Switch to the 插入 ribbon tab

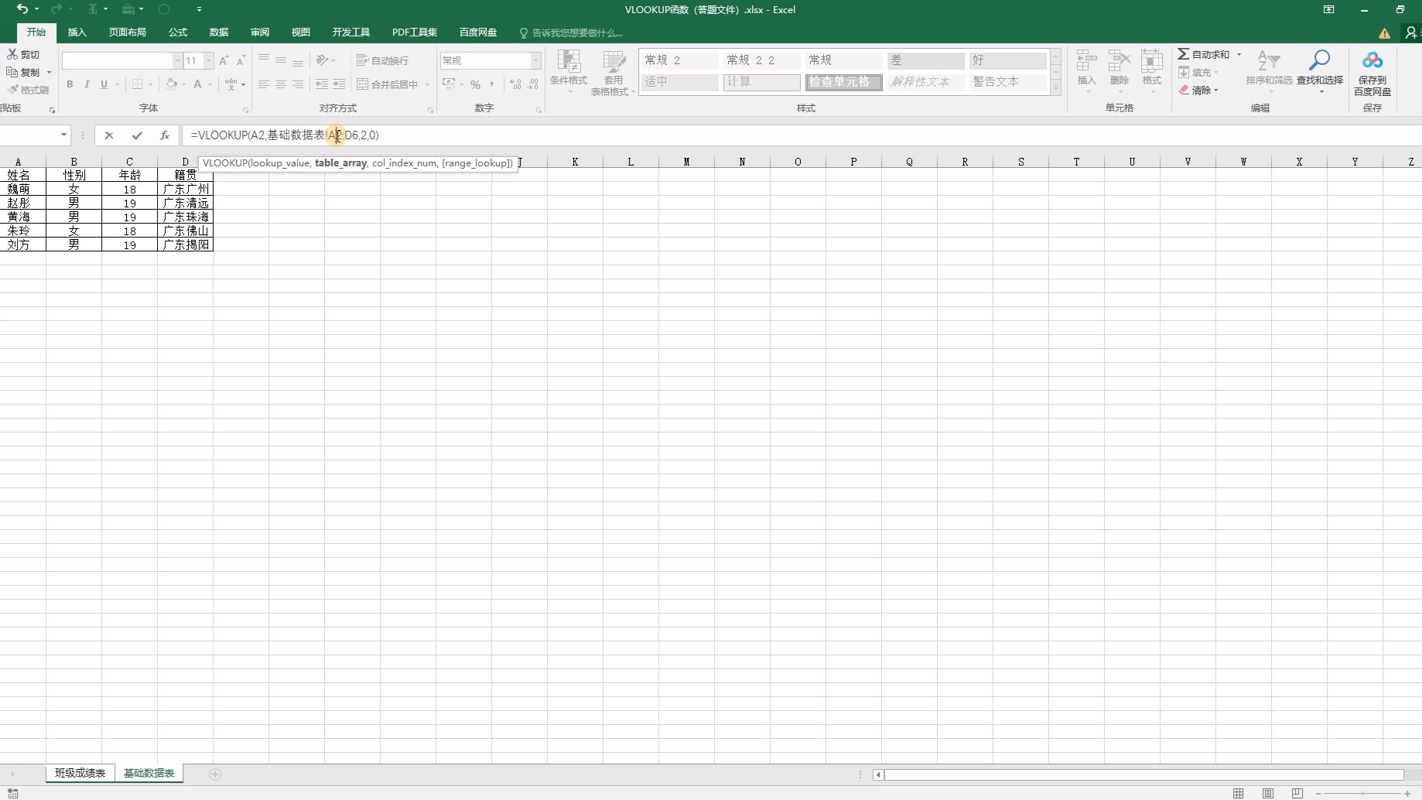tap(77, 32)
